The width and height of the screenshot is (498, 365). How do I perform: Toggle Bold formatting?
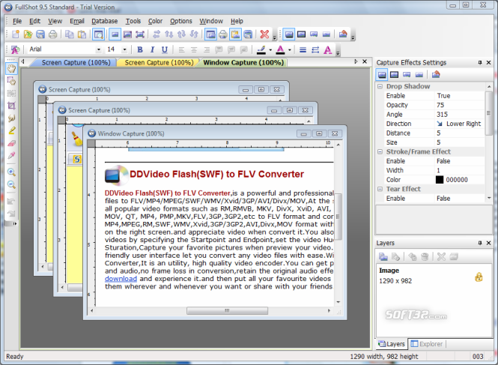click(140, 49)
